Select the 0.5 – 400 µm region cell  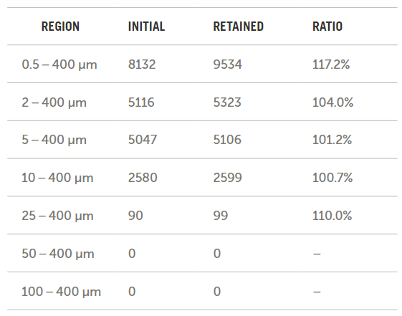[x=59, y=64]
